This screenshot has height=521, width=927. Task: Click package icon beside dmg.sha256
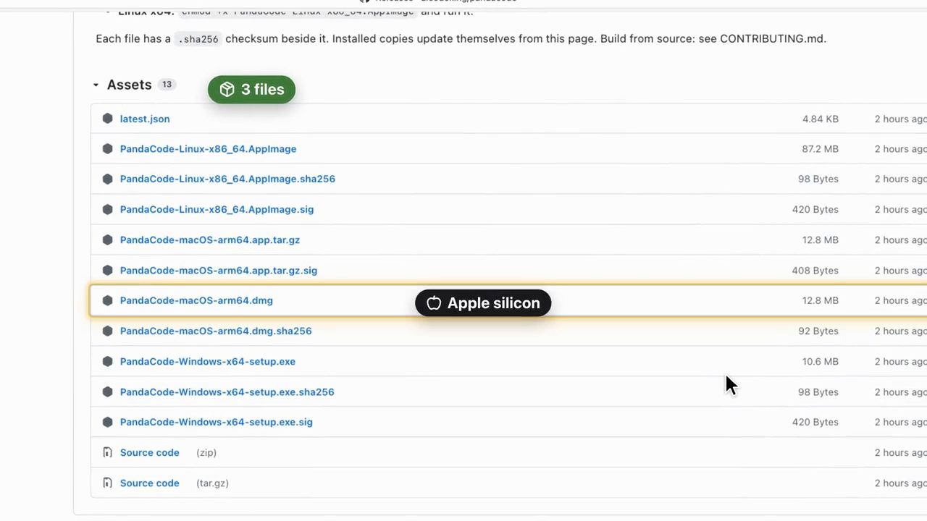(107, 331)
